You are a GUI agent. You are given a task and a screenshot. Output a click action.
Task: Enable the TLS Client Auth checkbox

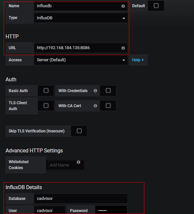coord(46,106)
